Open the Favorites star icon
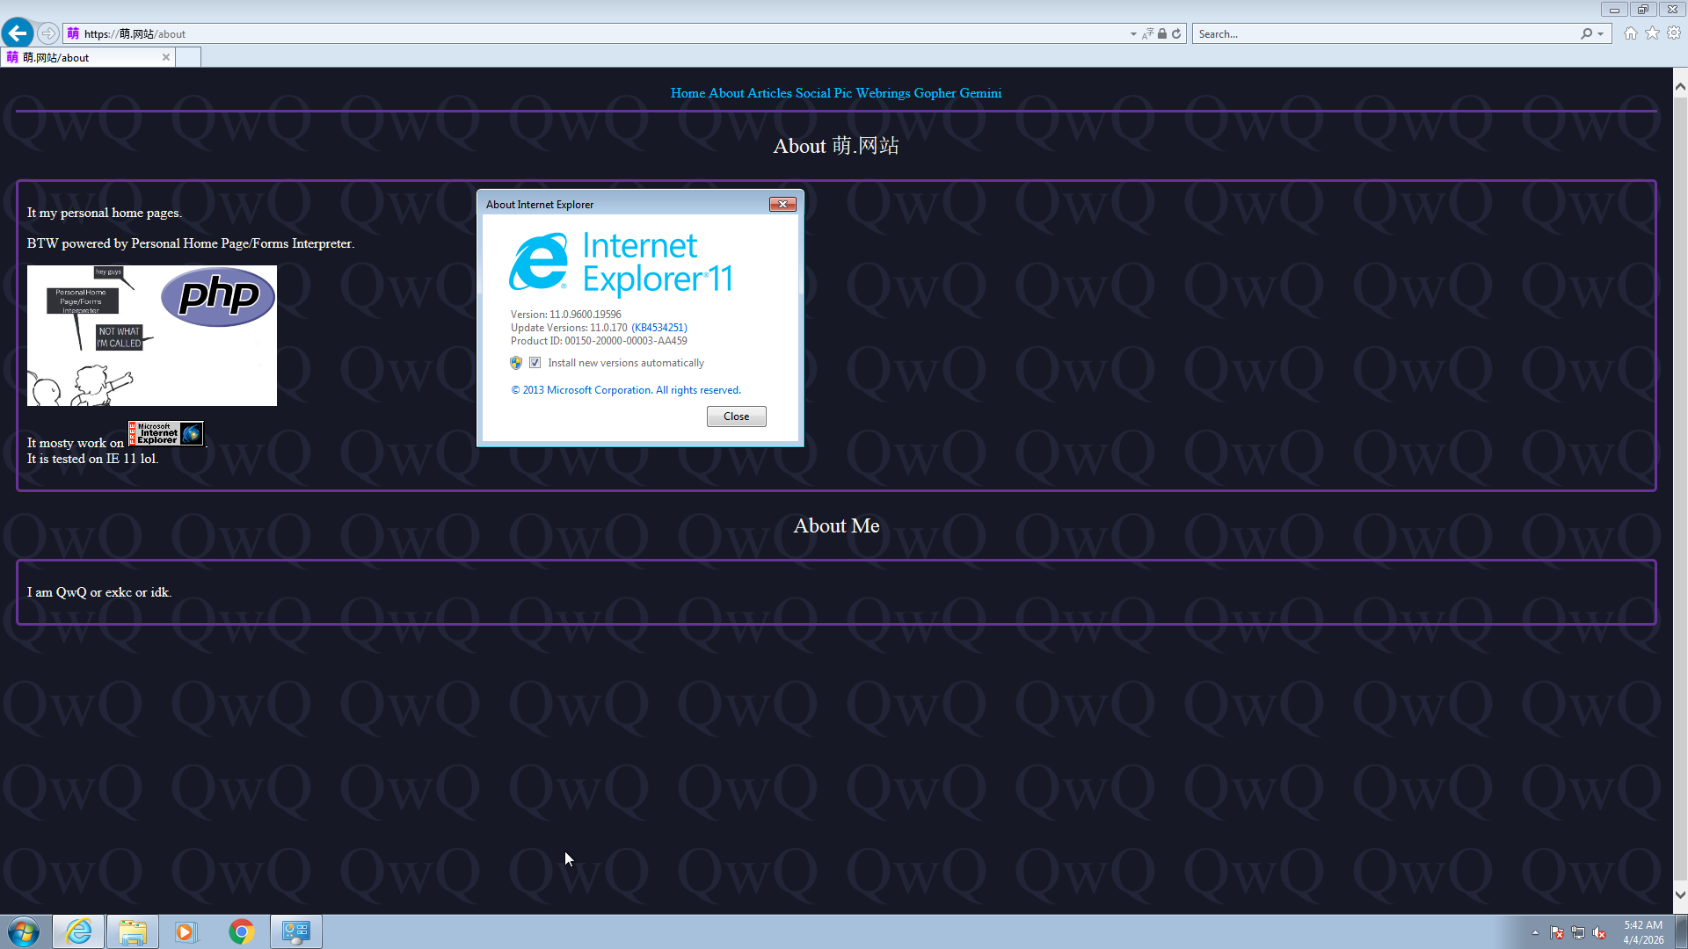Image resolution: width=1688 pixels, height=949 pixels. coord(1653,33)
